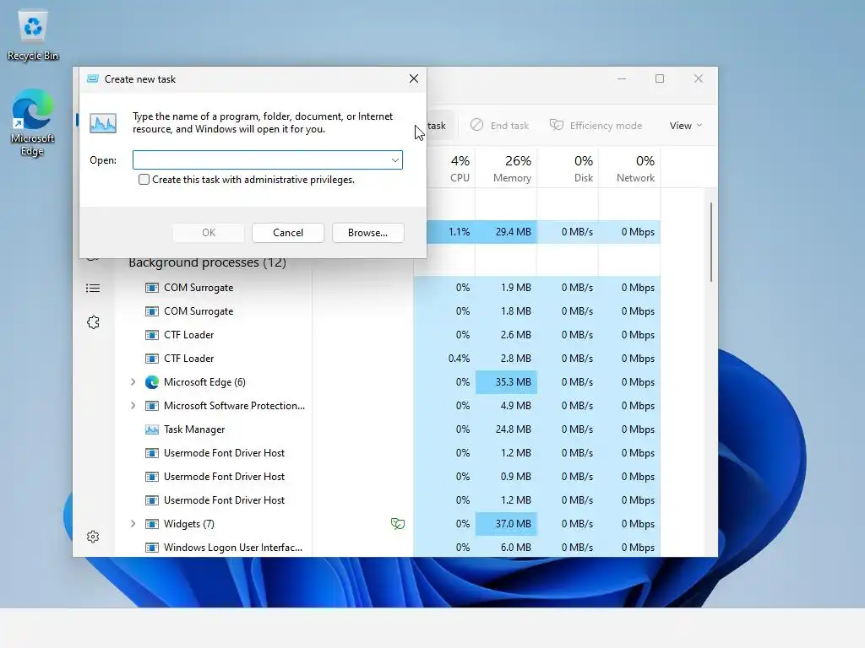The image size is (865, 648).
Task: Maximize the Task Manager window
Action: click(x=660, y=78)
